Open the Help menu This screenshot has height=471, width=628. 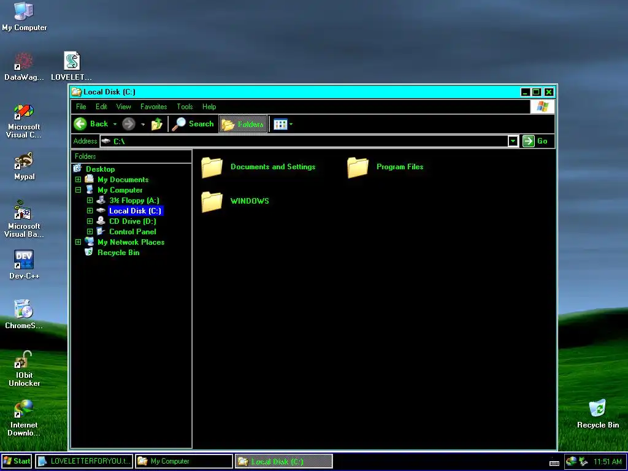(209, 107)
